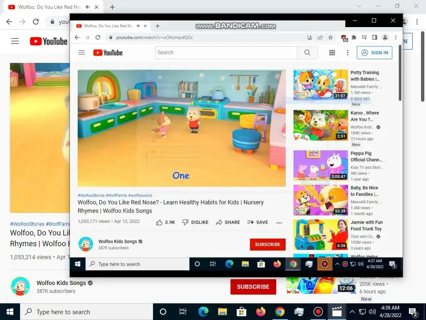
Task: Open the media control icon in inner toolbar
Action: tap(364, 37)
